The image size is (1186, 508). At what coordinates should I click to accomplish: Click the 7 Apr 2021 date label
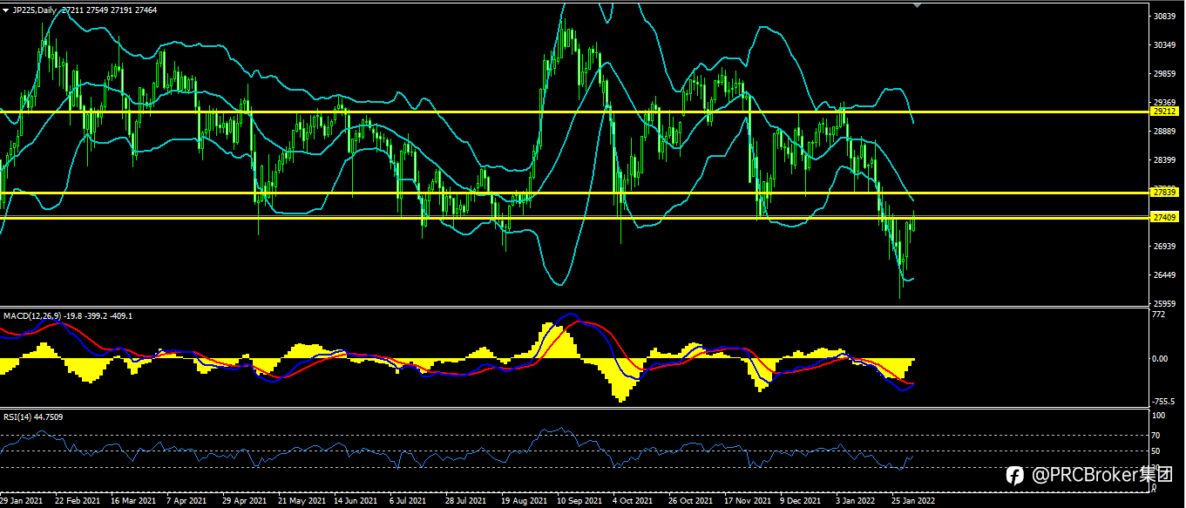click(187, 502)
